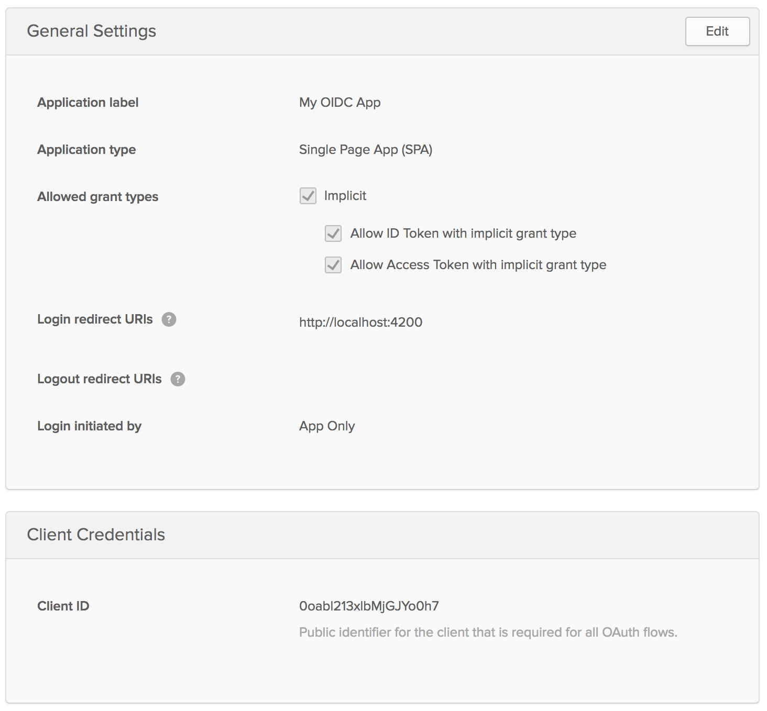767x711 pixels.
Task: Click the General Settings section header
Action: tap(92, 31)
